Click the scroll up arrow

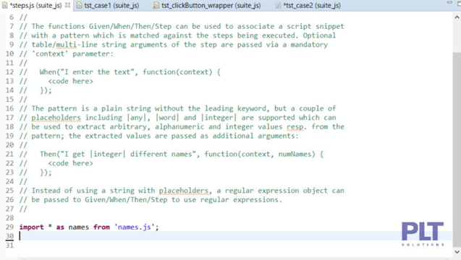[x=457, y=17]
